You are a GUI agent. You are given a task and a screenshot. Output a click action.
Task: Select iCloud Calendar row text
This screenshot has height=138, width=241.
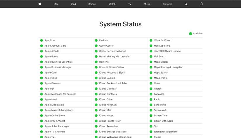108,89
